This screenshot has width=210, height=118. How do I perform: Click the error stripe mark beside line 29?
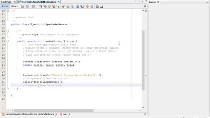click(146, 75)
